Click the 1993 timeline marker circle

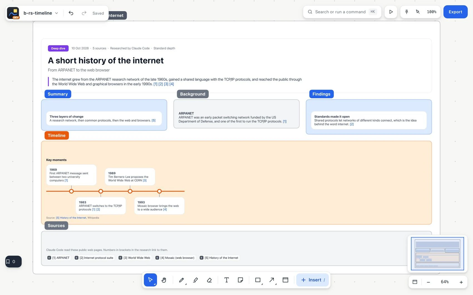(x=159, y=191)
